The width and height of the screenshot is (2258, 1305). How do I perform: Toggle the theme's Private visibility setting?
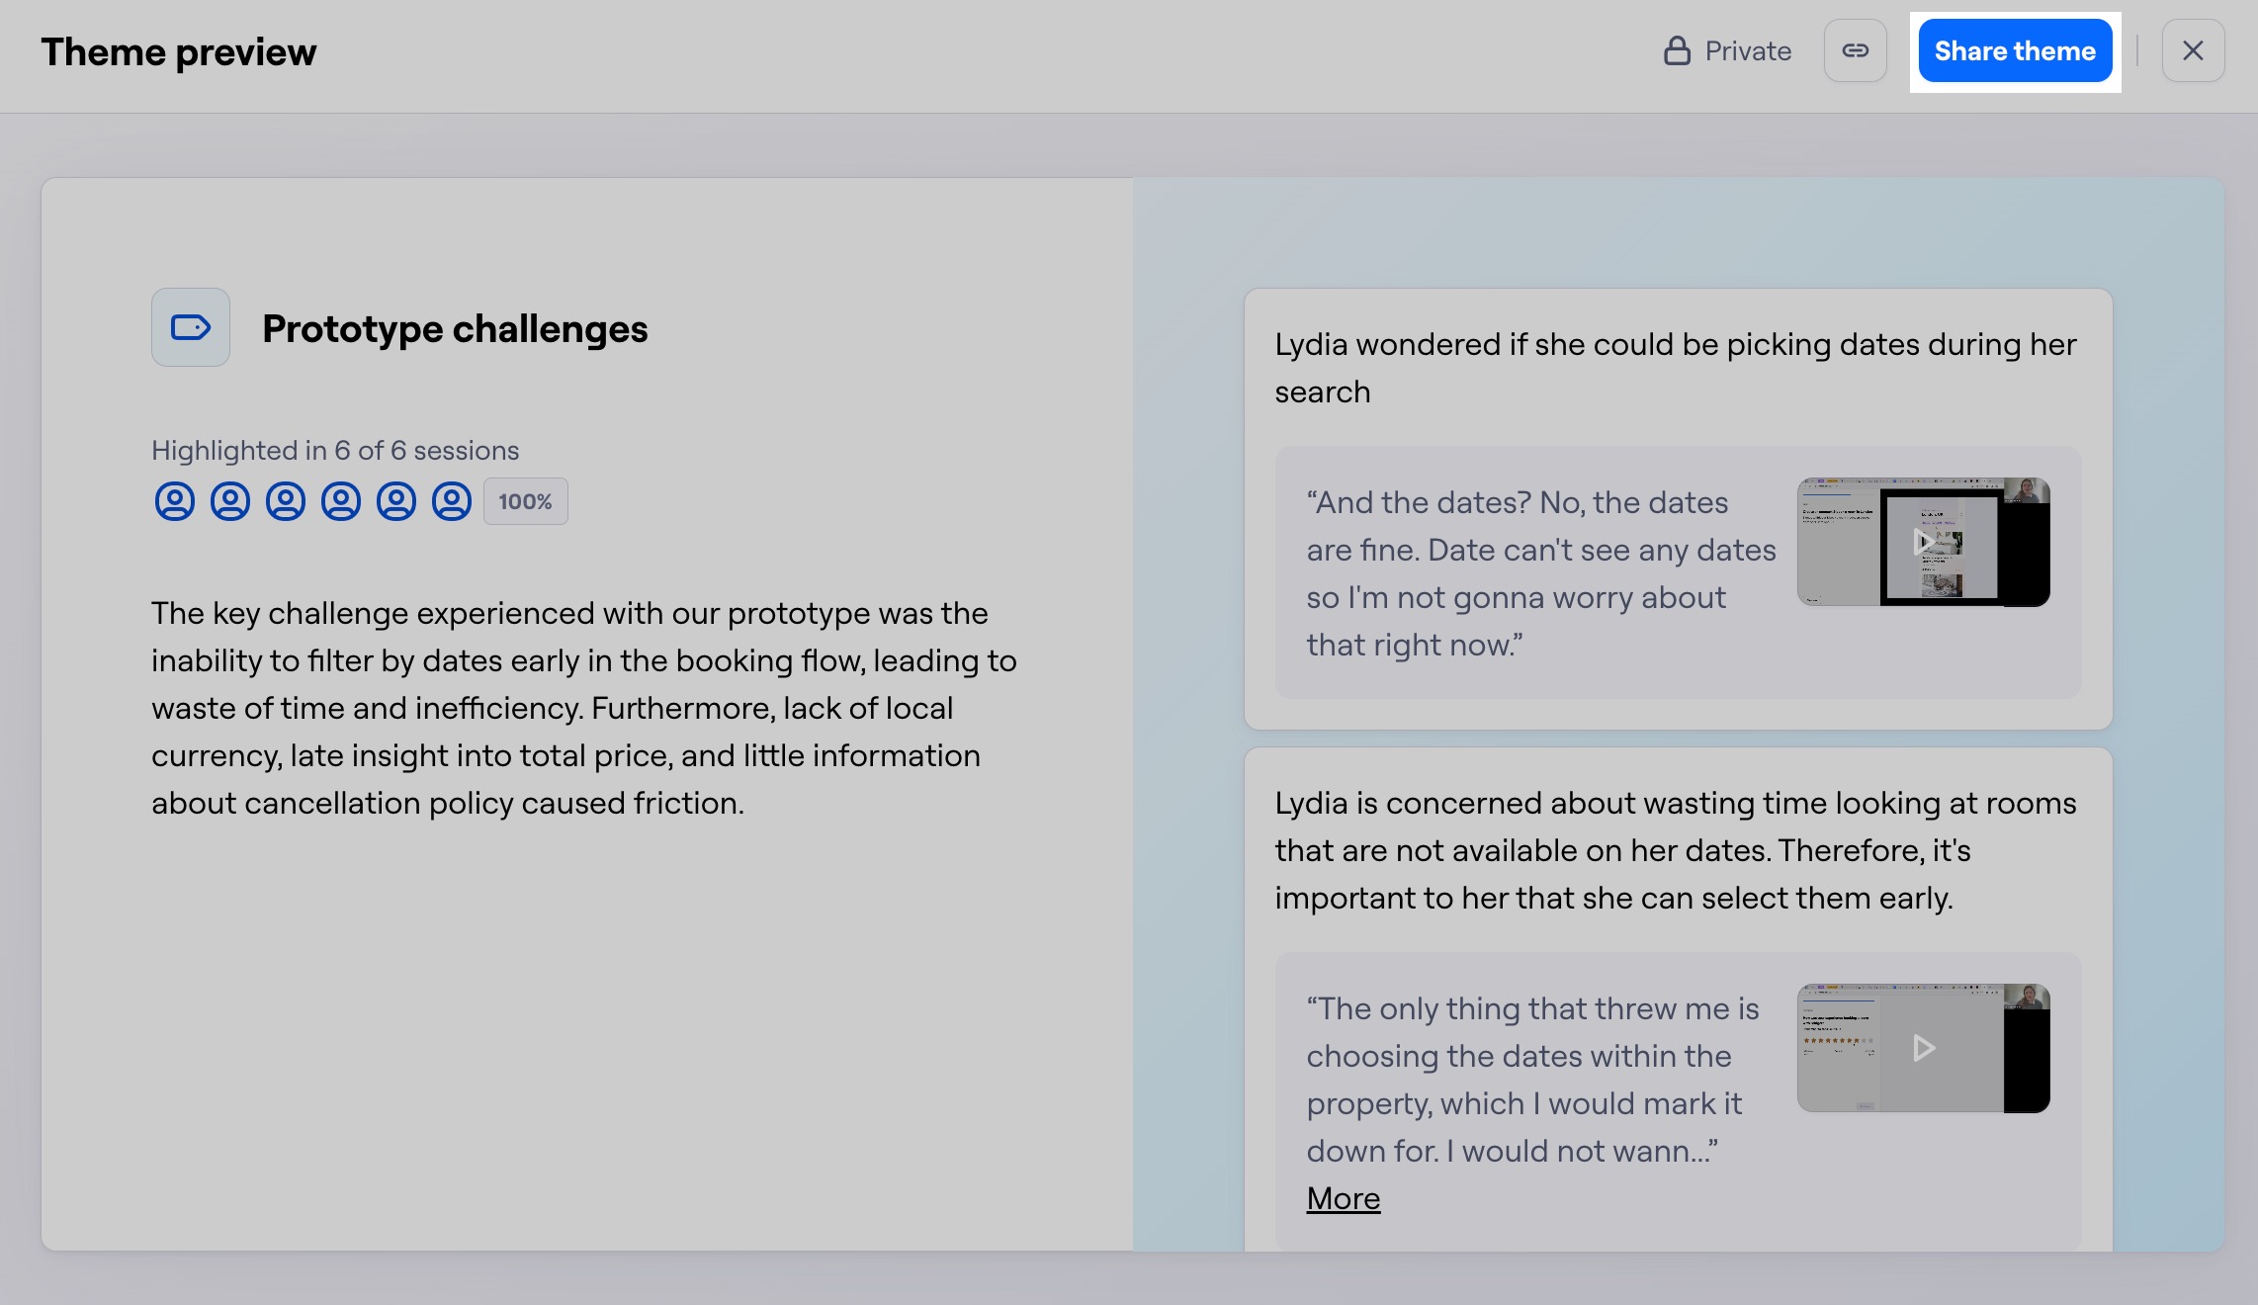tap(1727, 49)
